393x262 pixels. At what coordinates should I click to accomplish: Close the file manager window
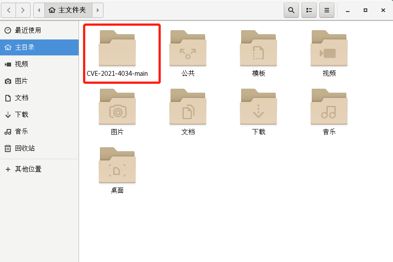(383, 10)
